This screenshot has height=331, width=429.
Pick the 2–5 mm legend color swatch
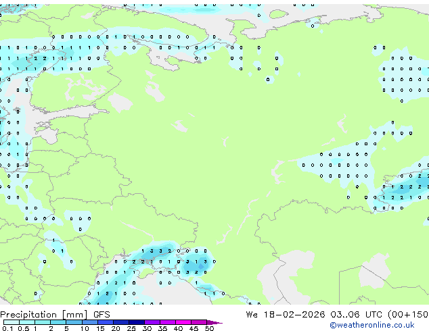tap(58, 322)
